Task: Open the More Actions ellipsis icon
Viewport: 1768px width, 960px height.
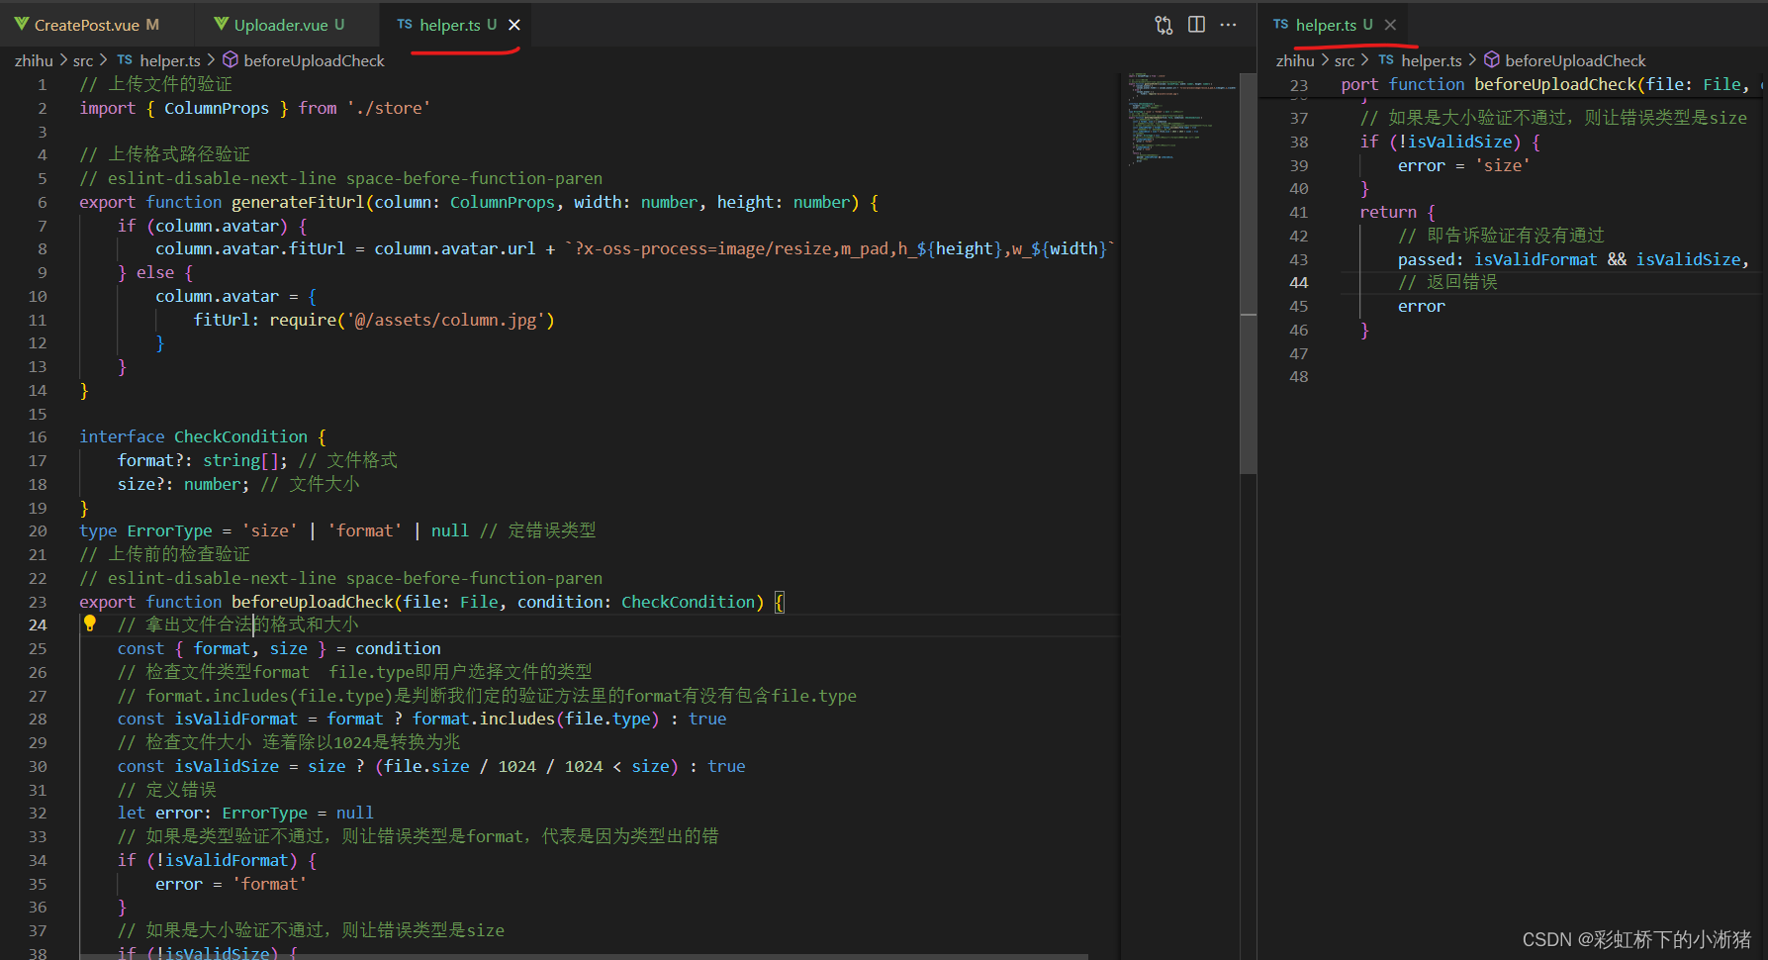Action: (1228, 24)
